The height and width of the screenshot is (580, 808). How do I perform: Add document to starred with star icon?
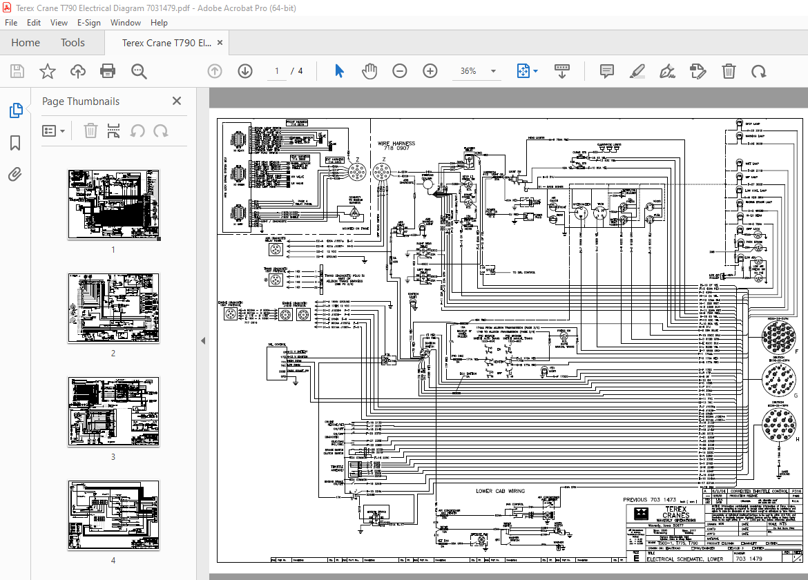click(x=48, y=71)
